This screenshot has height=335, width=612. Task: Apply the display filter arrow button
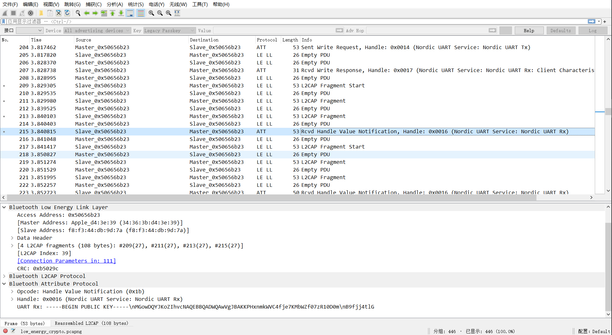[592, 21]
